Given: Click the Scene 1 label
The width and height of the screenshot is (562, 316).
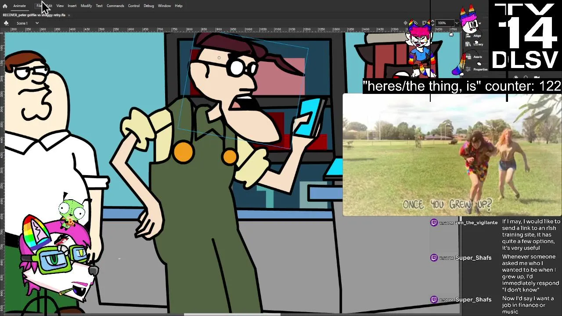Looking at the screenshot, I should pos(22,23).
